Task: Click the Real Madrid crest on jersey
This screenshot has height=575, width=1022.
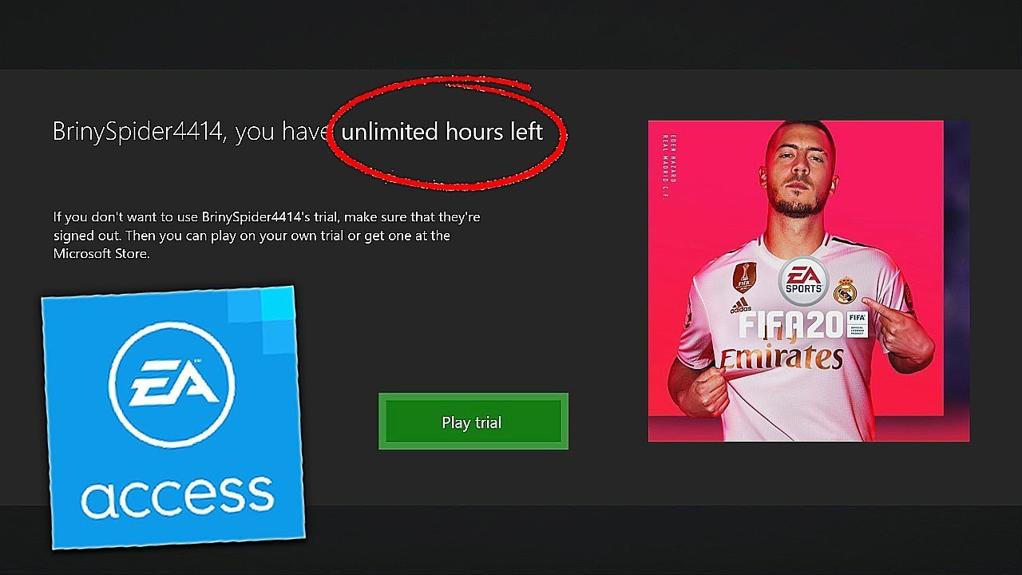Action: tap(845, 291)
